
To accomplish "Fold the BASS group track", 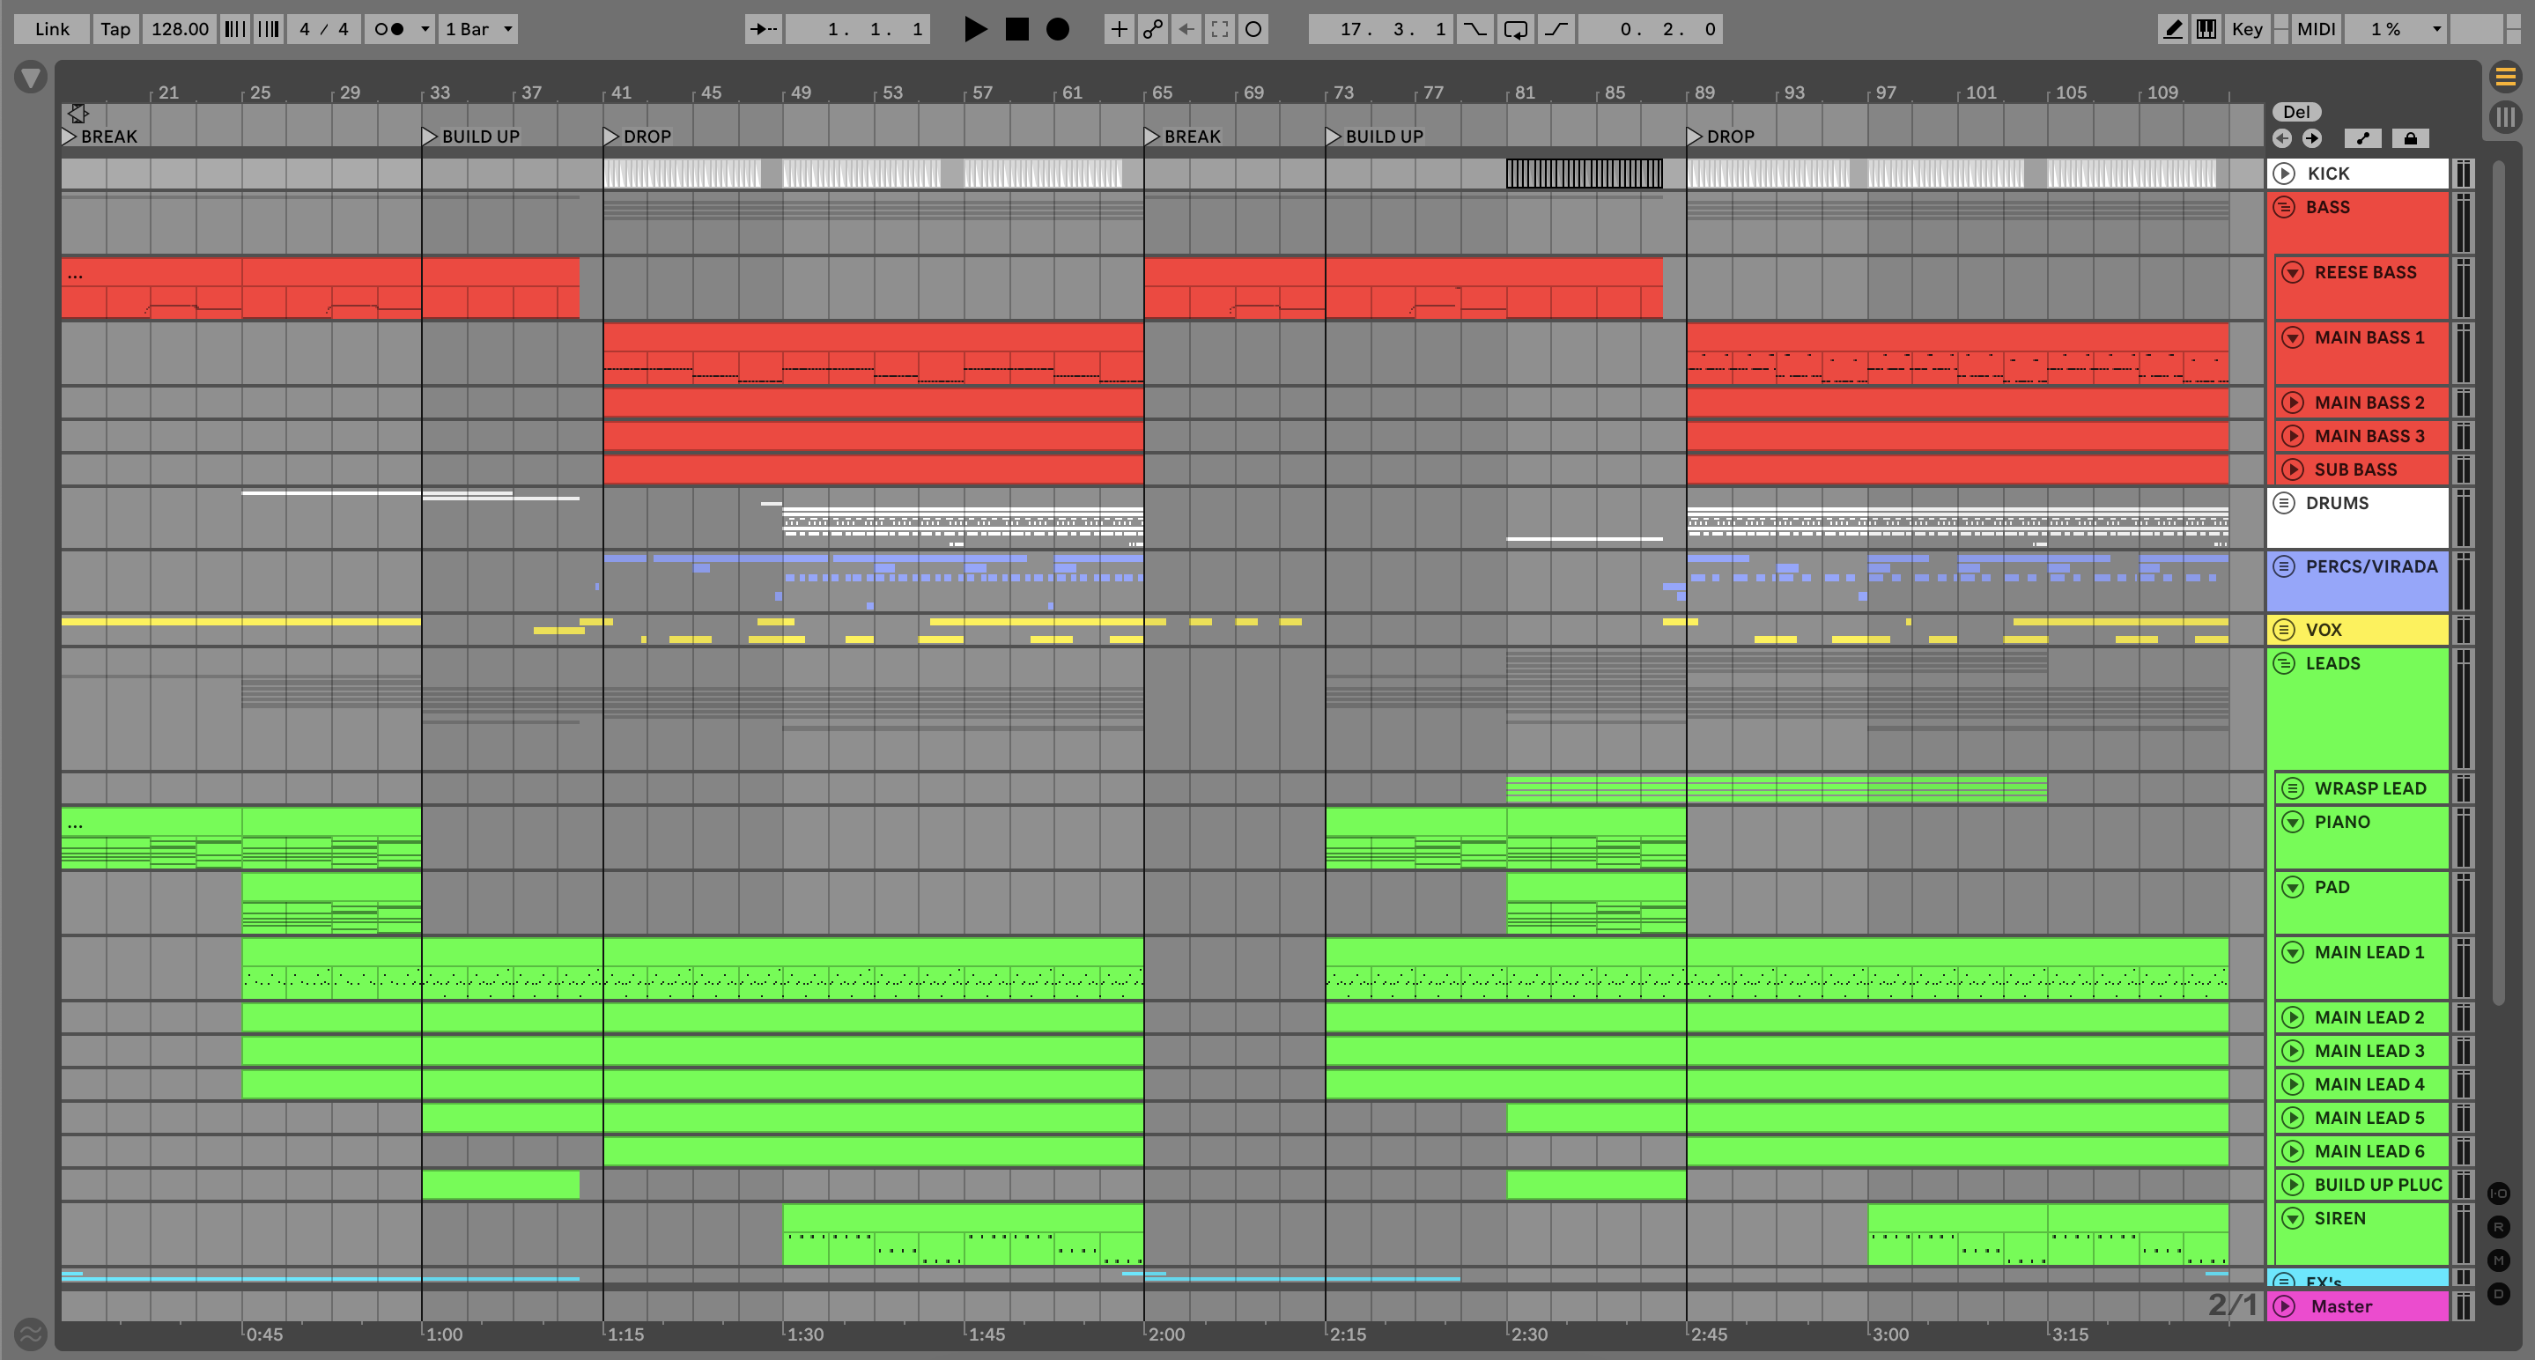I will [x=2285, y=208].
